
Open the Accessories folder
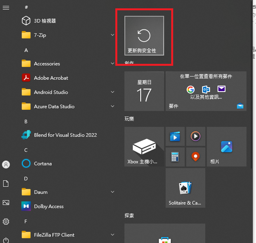coord(68,63)
